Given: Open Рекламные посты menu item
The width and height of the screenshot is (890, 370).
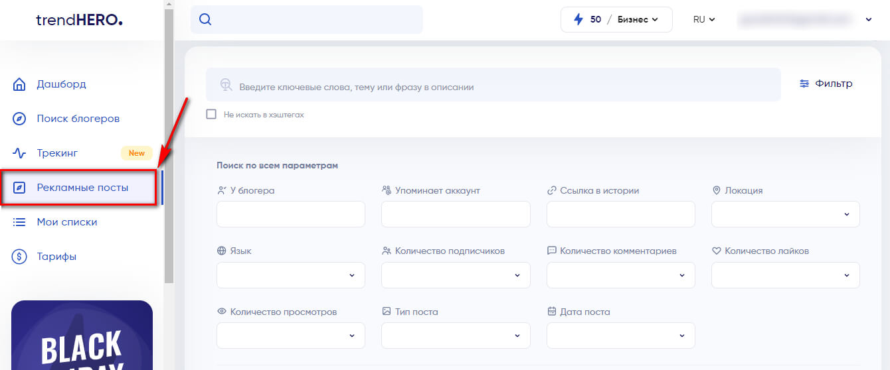Looking at the screenshot, I should point(82,188).
